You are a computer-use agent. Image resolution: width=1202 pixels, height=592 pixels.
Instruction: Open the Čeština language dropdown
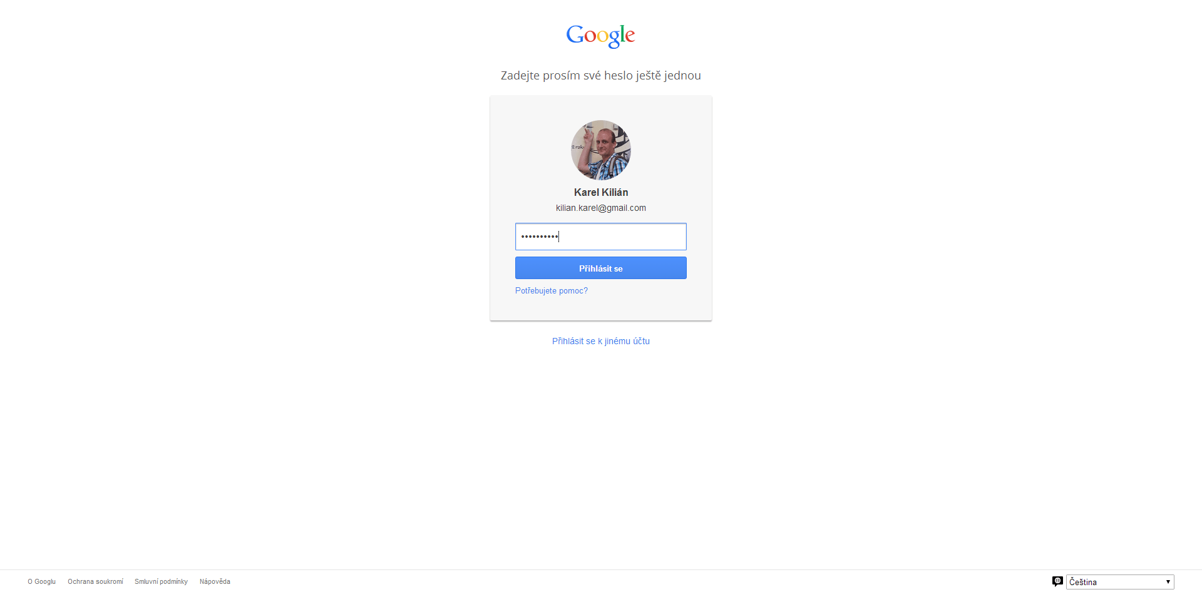tap(1120, 582)
